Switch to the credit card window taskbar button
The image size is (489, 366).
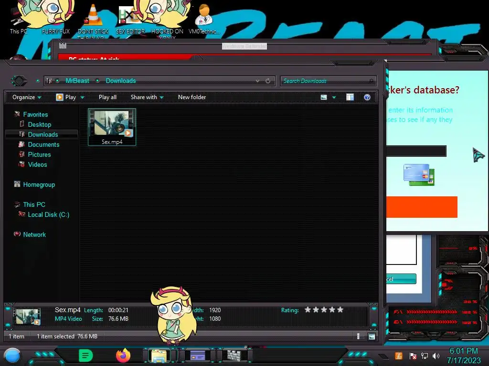pyautogui.click(x=198, y=355)
